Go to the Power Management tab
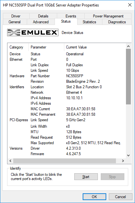Image resolution: width=135 pixels, height=203 pixels. tap(108, 16)
